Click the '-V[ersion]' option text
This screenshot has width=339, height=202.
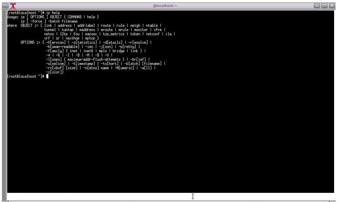pos(56,42)
